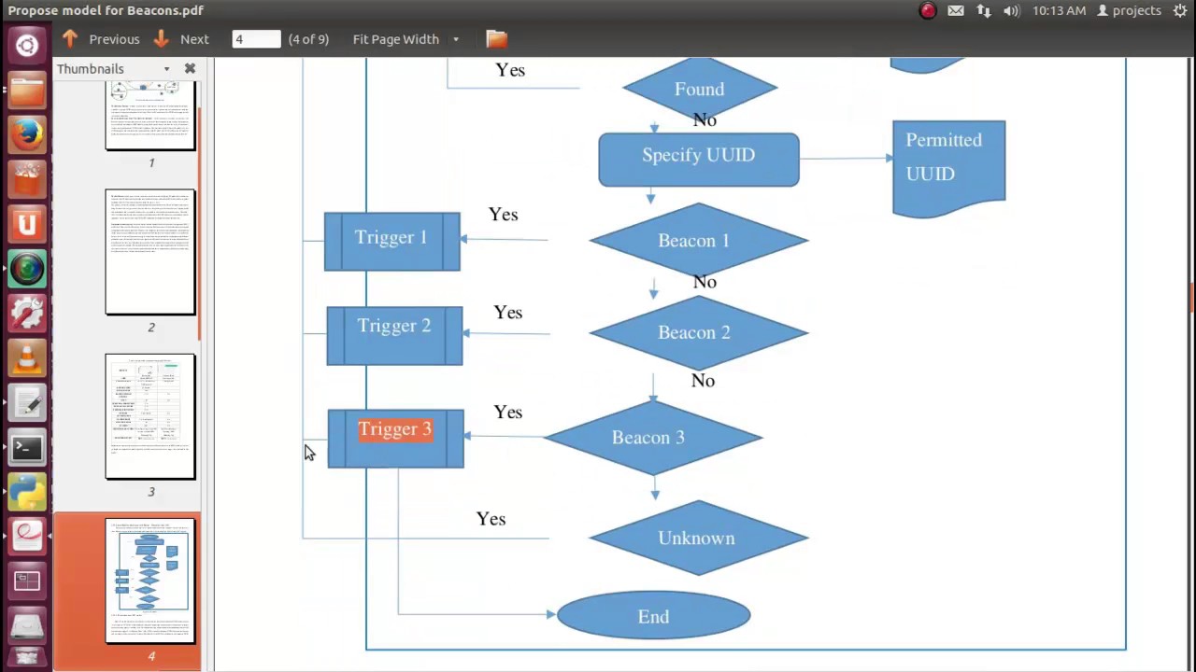Click the "Specify UUID" box text
Image resolution: width=1196 pixels, height=672 pixels.
(x=698, y=155)
